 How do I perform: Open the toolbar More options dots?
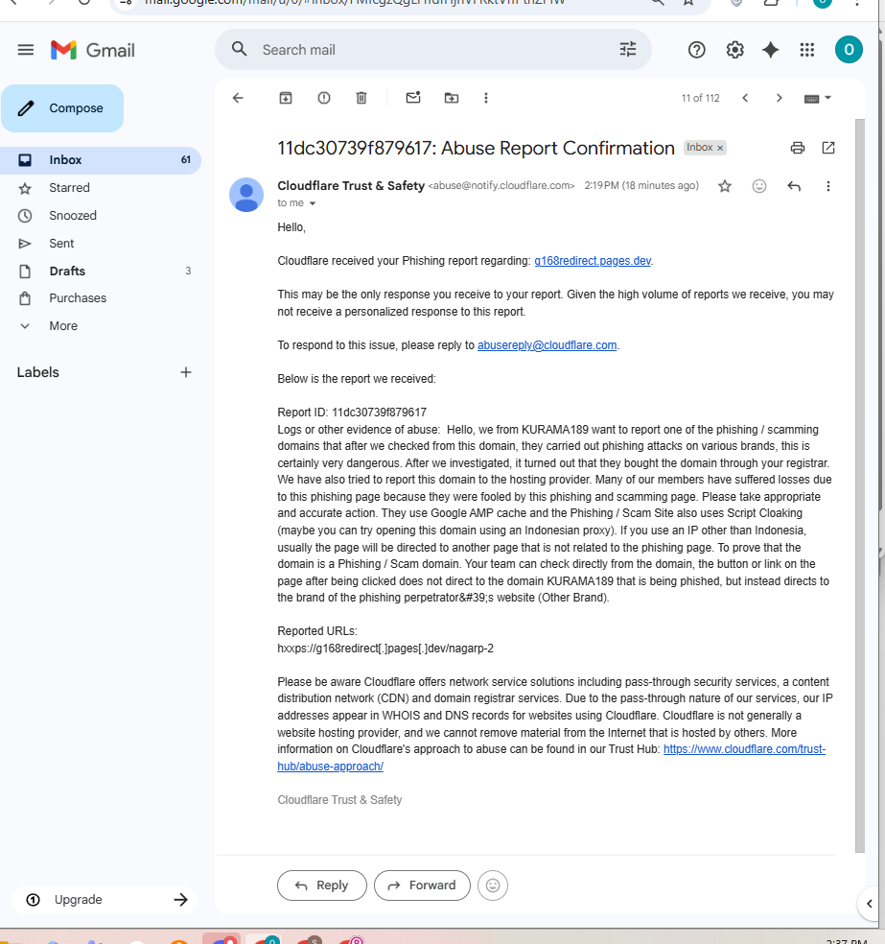pyautogui.click(x=486, y=98)
